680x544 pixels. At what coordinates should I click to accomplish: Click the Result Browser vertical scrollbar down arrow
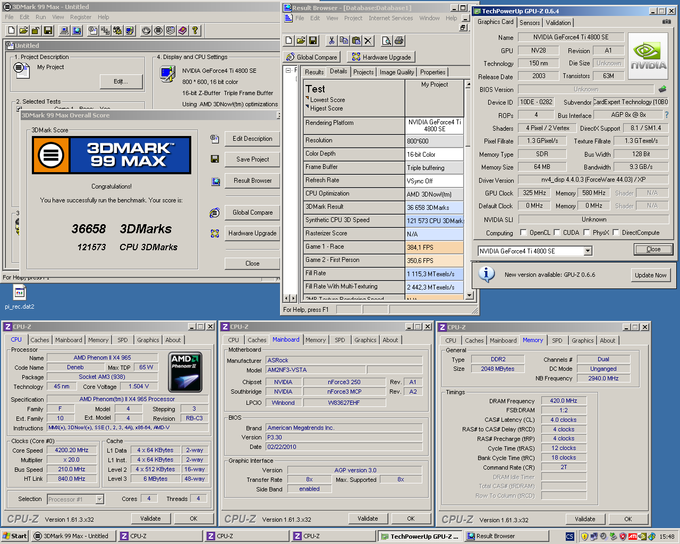coord(469,295)
